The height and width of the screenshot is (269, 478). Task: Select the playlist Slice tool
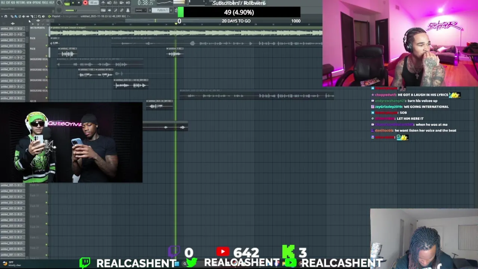click(32, 16)
